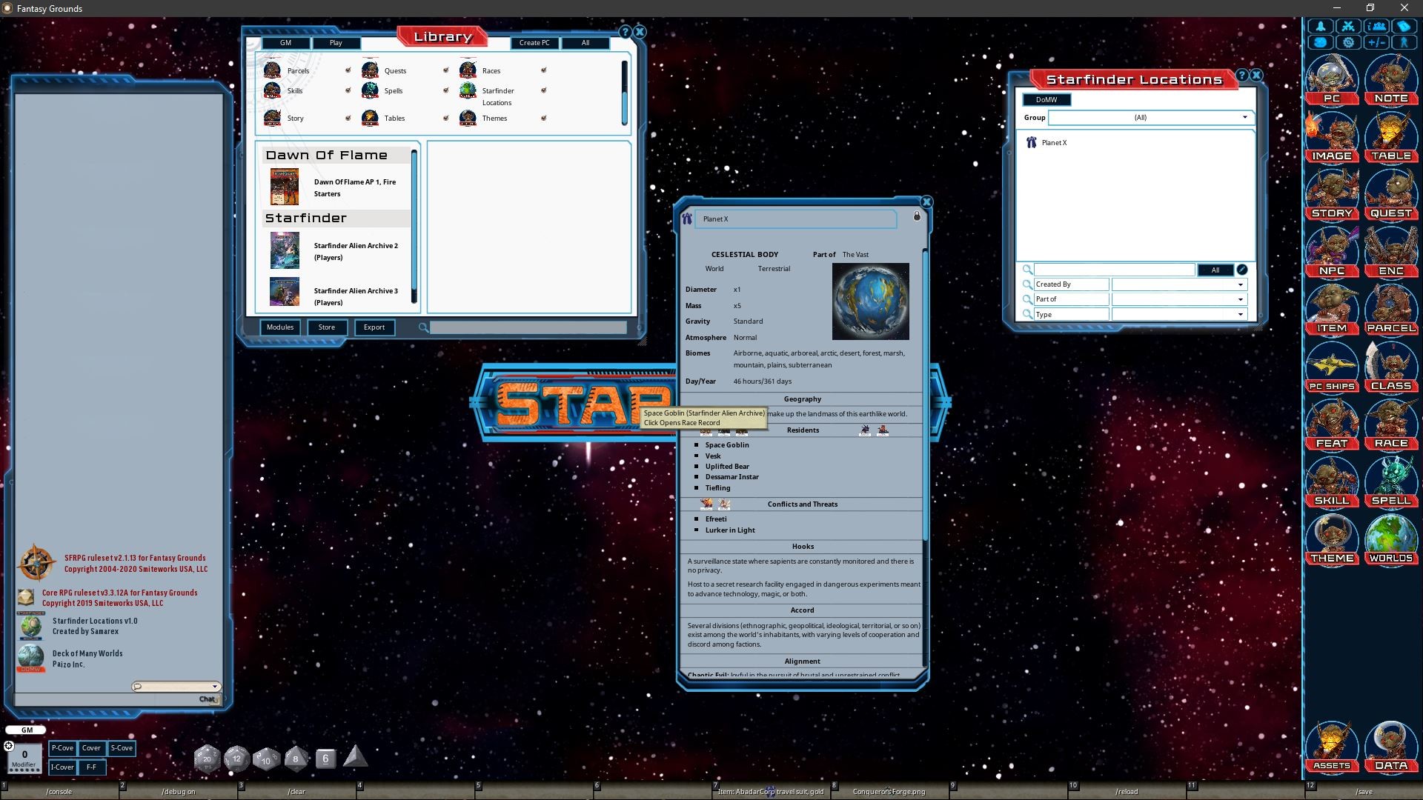Toggle the Themes module checkbox

[x=544, y=118]
